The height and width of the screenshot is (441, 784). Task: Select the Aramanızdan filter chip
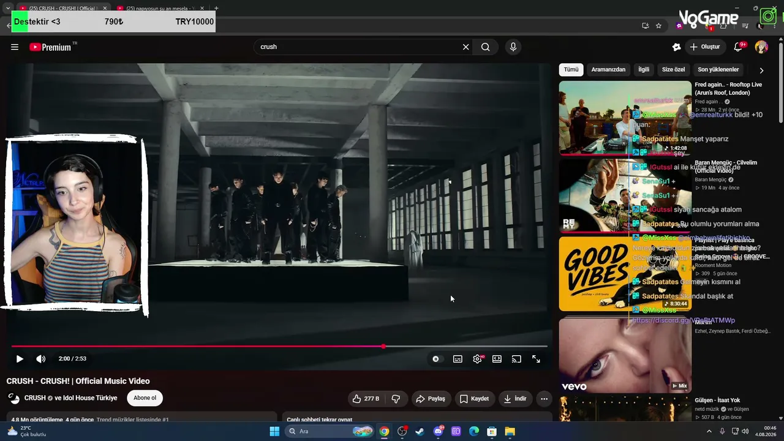[x=608, y=70]
